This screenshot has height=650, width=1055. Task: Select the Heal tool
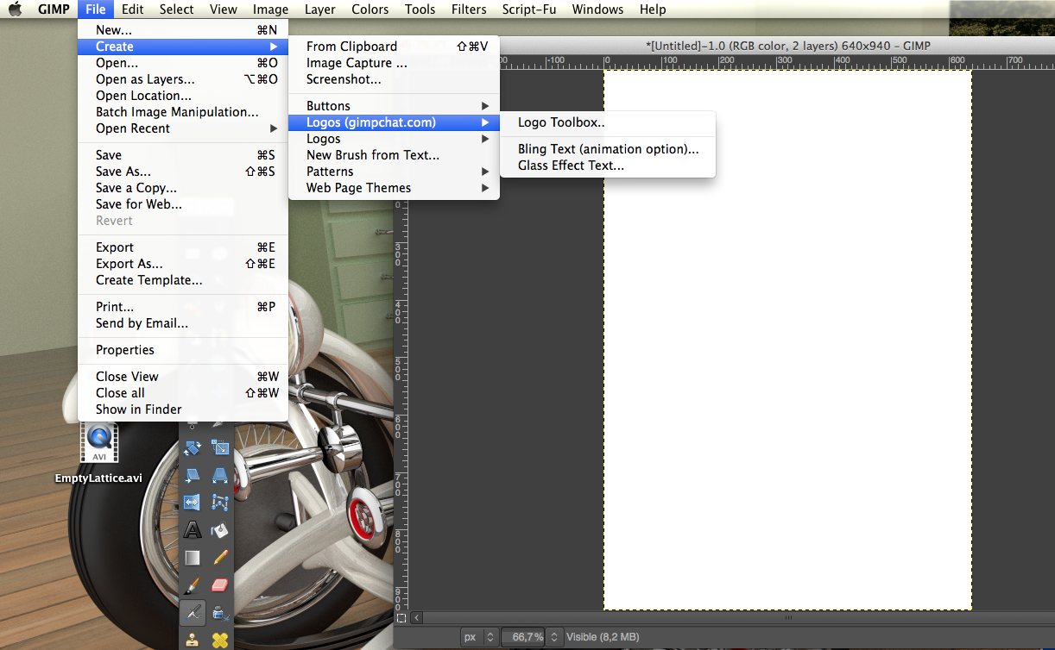(220, 640)
